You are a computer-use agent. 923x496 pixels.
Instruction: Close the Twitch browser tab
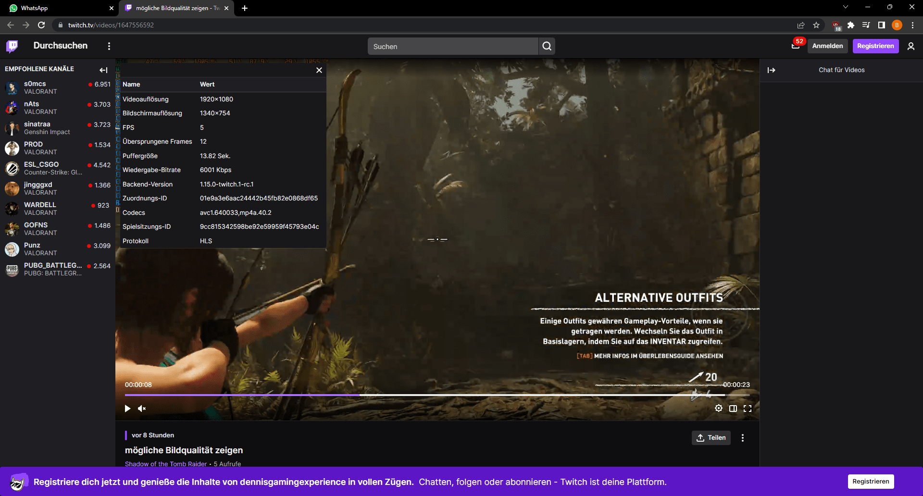tap(226, 8)
